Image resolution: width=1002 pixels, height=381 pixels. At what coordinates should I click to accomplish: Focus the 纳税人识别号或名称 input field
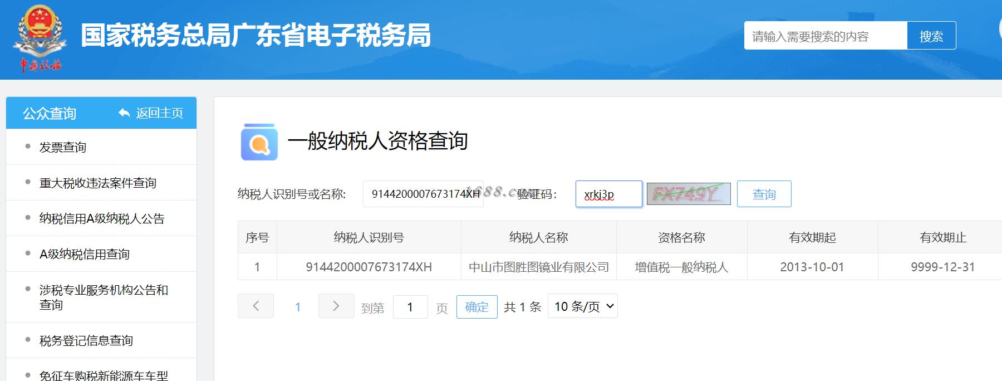click(x=423, y=194)
